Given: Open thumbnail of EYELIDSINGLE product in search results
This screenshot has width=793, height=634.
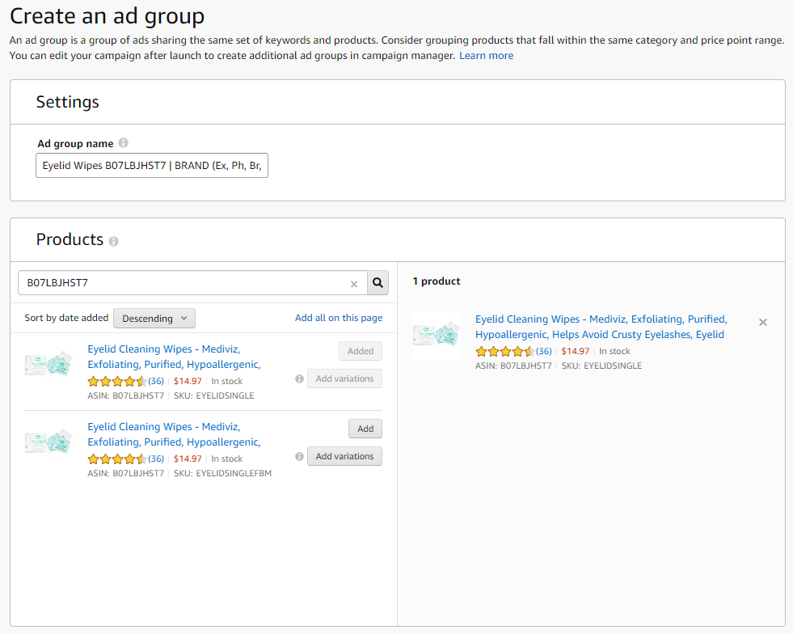Looking at the screenshot, I should tap(49, 364).
